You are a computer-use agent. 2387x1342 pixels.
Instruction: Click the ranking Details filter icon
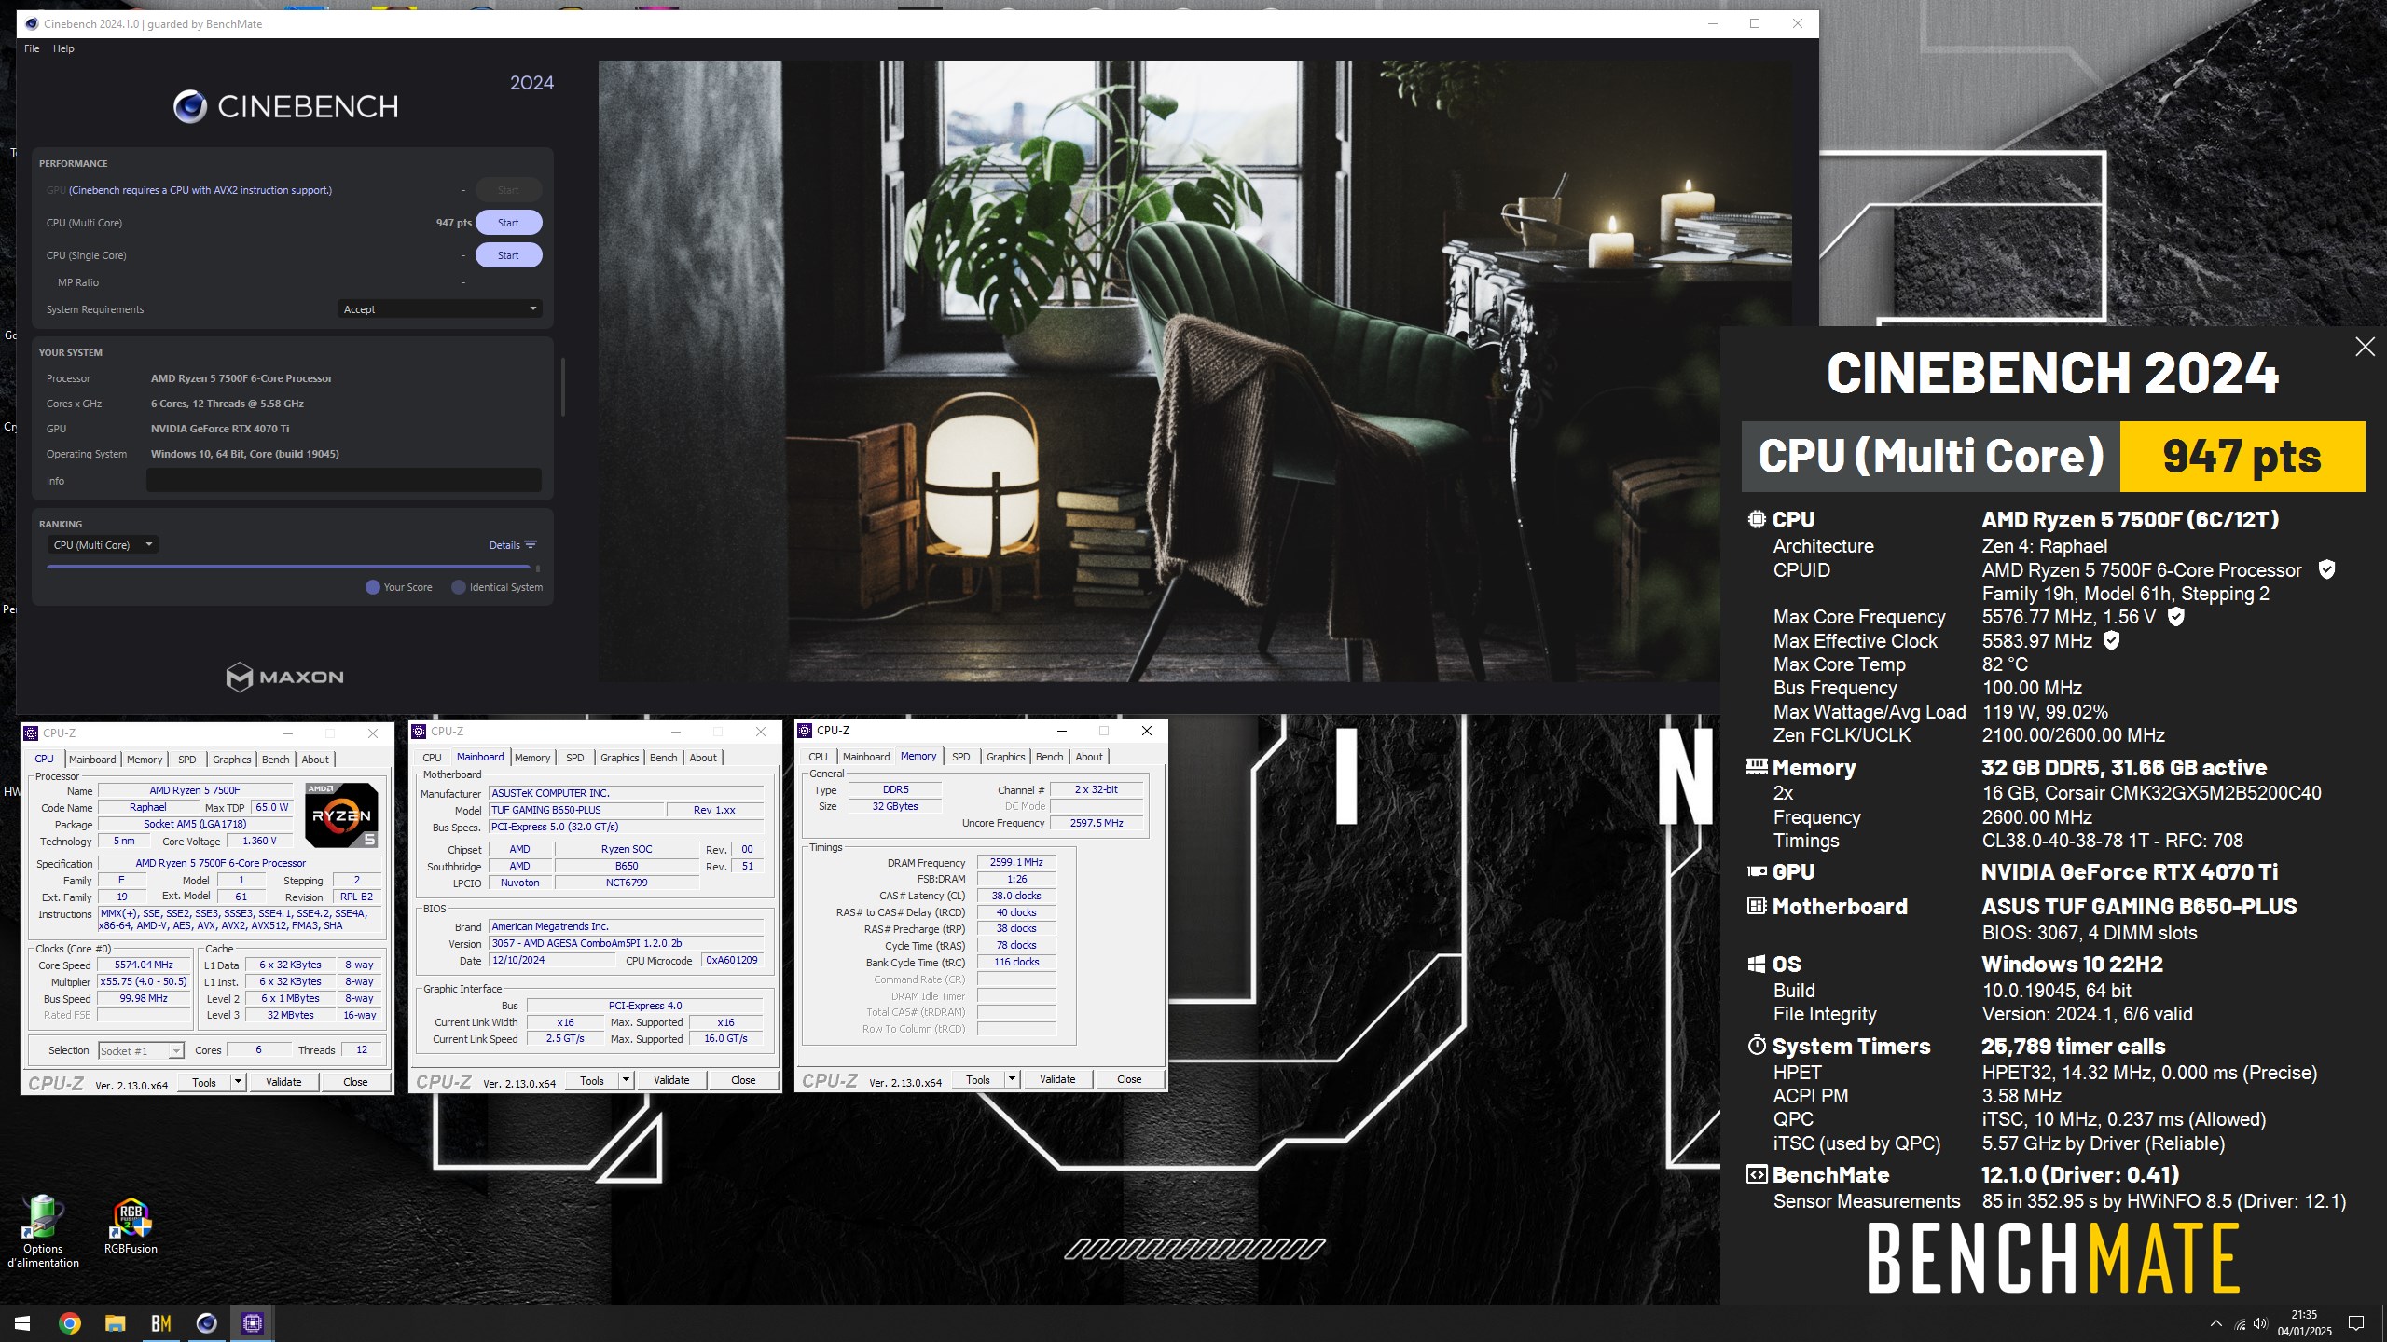click(x=531, y=545)
